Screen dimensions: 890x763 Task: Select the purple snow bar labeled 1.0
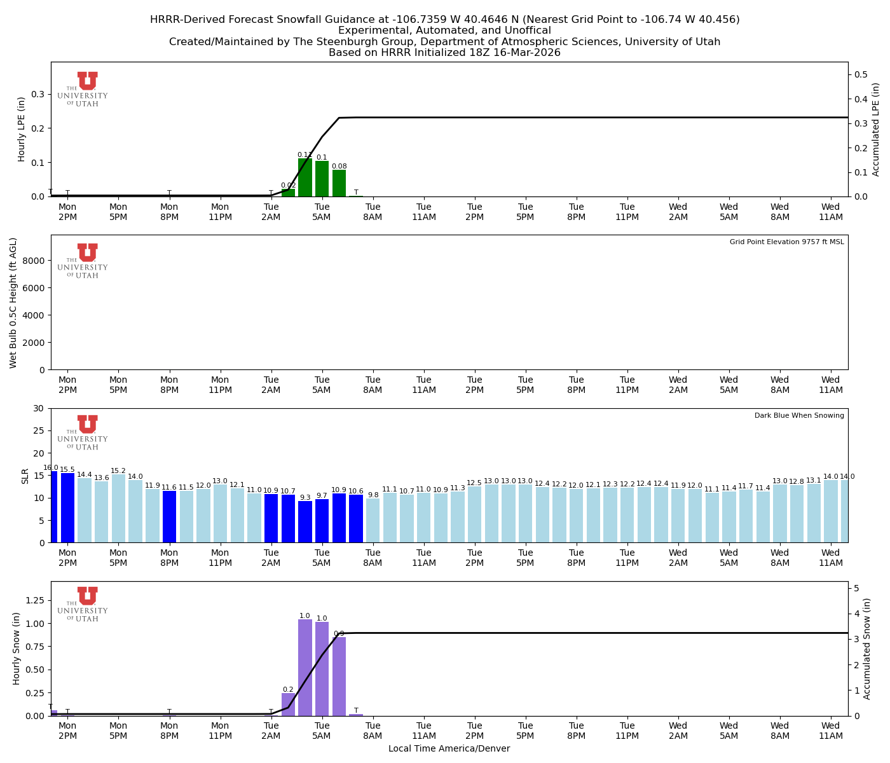click(x=304, y=668)
